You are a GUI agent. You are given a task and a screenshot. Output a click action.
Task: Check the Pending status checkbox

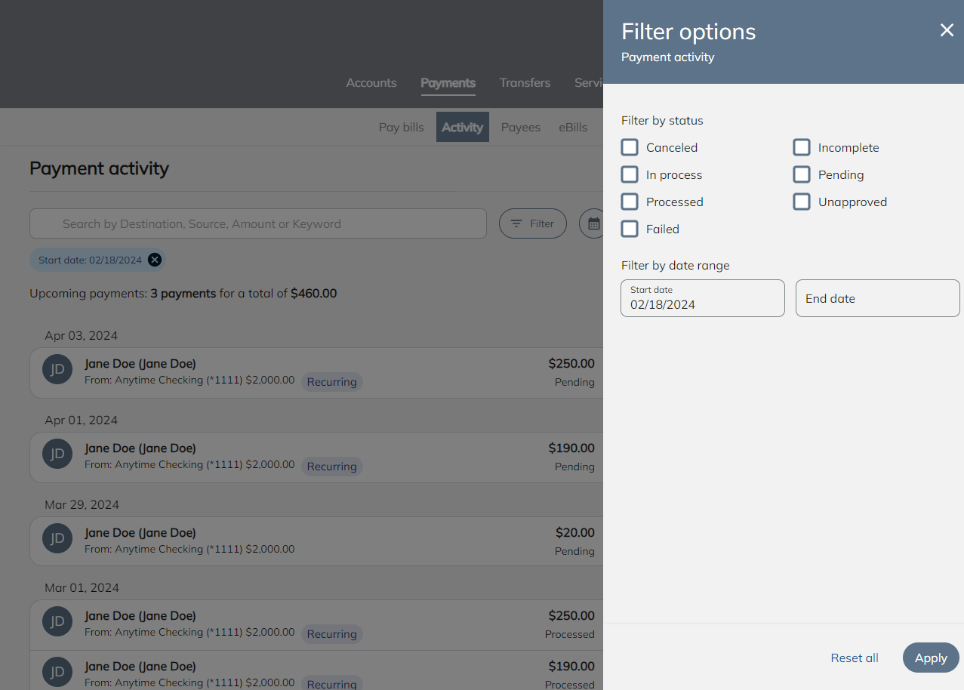point(802,174)
